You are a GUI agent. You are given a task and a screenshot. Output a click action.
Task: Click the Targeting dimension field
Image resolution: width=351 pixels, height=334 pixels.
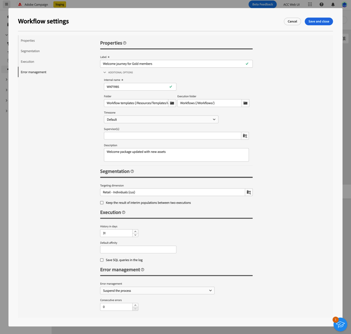pos(172,192)
